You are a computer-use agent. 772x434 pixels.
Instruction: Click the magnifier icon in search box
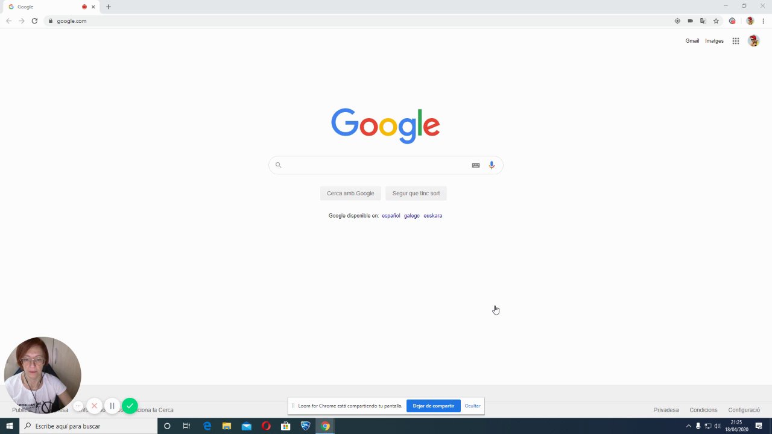(x=278, y=165)
